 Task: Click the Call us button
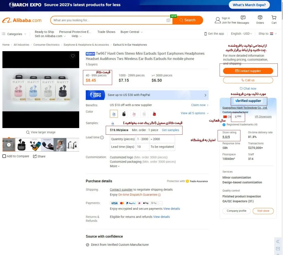pos(248,80)
